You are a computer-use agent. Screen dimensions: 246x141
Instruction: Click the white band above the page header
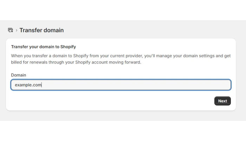pos(123,10)
